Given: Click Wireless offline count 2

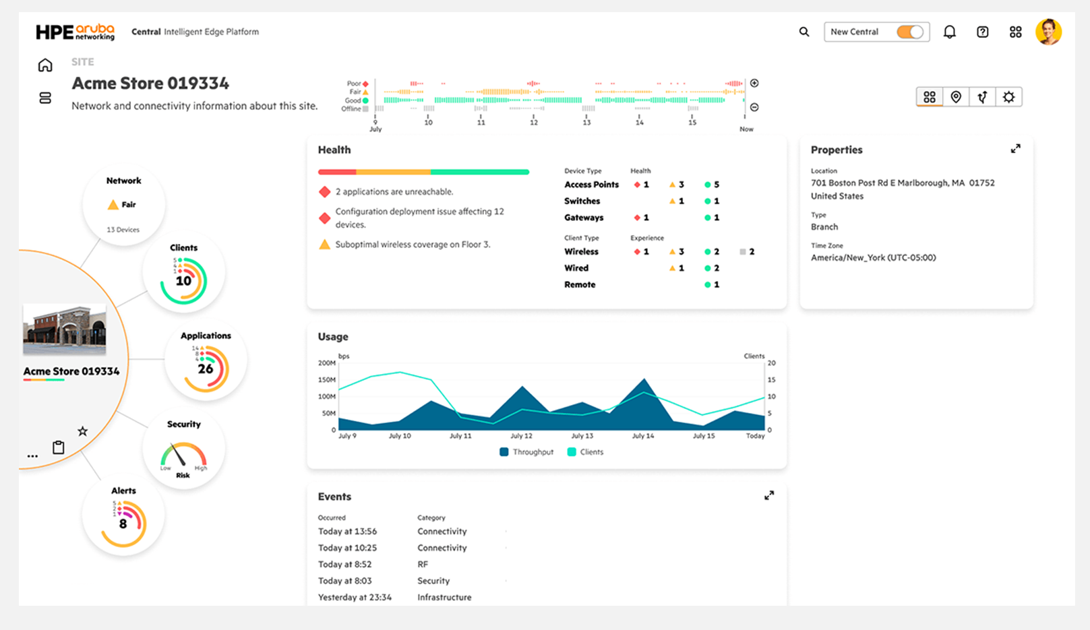Looking at the screenshot, I should (747, 251).
